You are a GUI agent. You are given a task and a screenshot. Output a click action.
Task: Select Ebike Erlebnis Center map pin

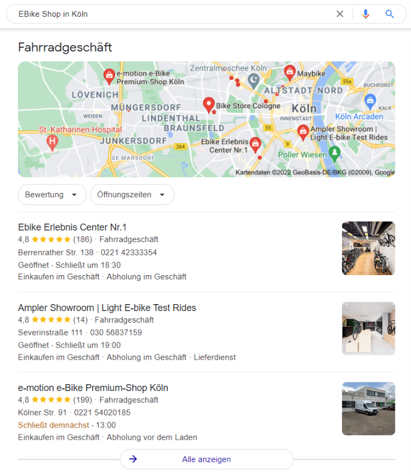[x=256, y=145]
